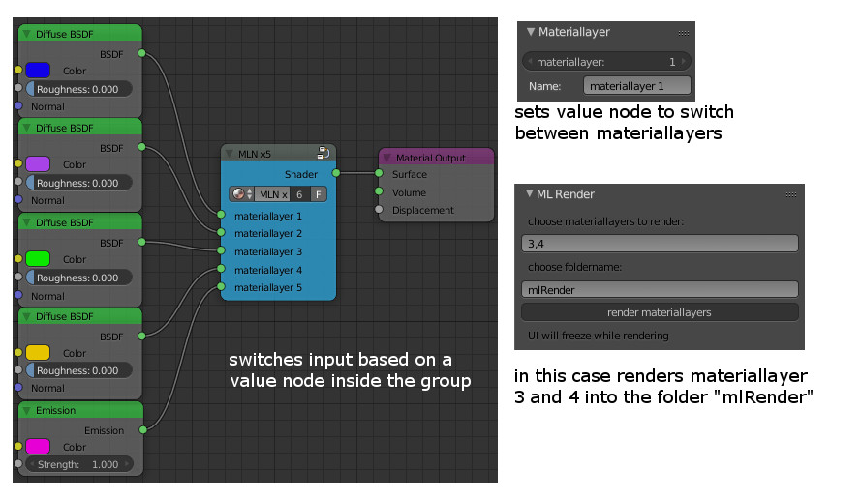This screenshot has width=861, height=498.
Task: Click BSDF output socket of yellow Diffuse node
Action: pyautogui.click(x=141, y=336)
